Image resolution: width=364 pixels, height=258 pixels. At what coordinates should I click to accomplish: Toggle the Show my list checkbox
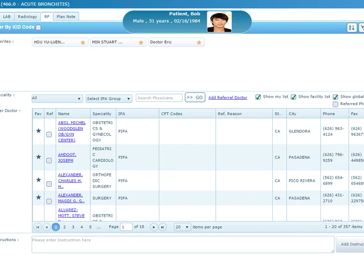click(x=258, y=97)
